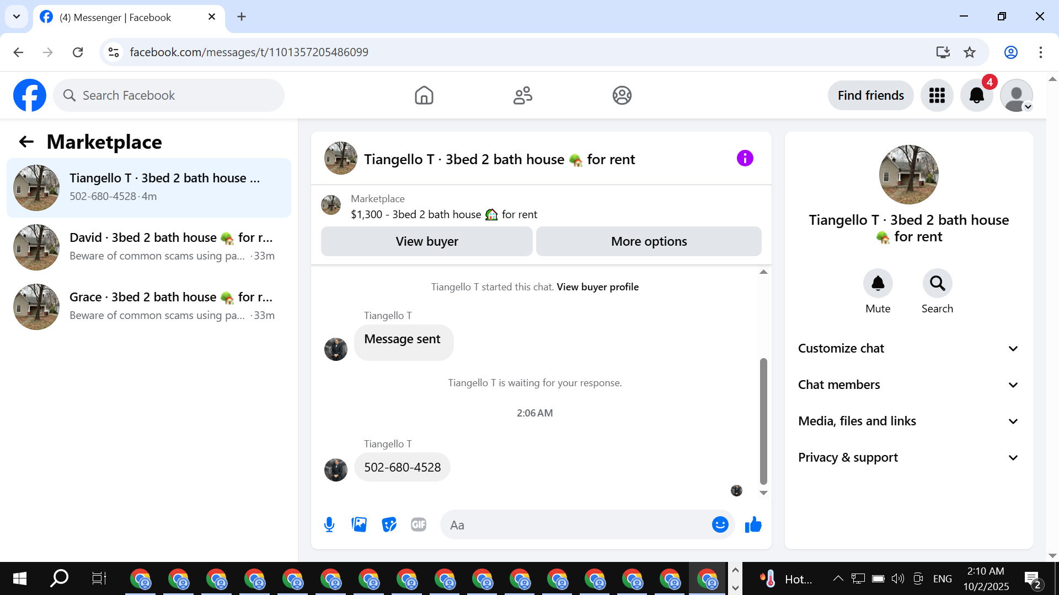Expand Chat members section
Screen dimensions: 1059x595
[x=908, y=385]
